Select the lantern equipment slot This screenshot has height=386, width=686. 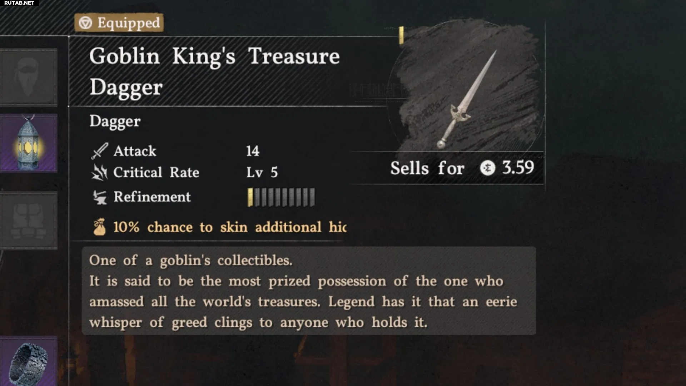[x=29, y=143]
